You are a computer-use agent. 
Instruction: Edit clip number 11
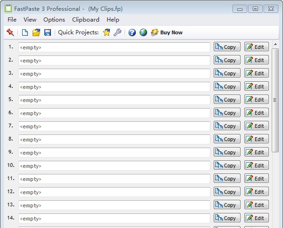click(257, 178)
